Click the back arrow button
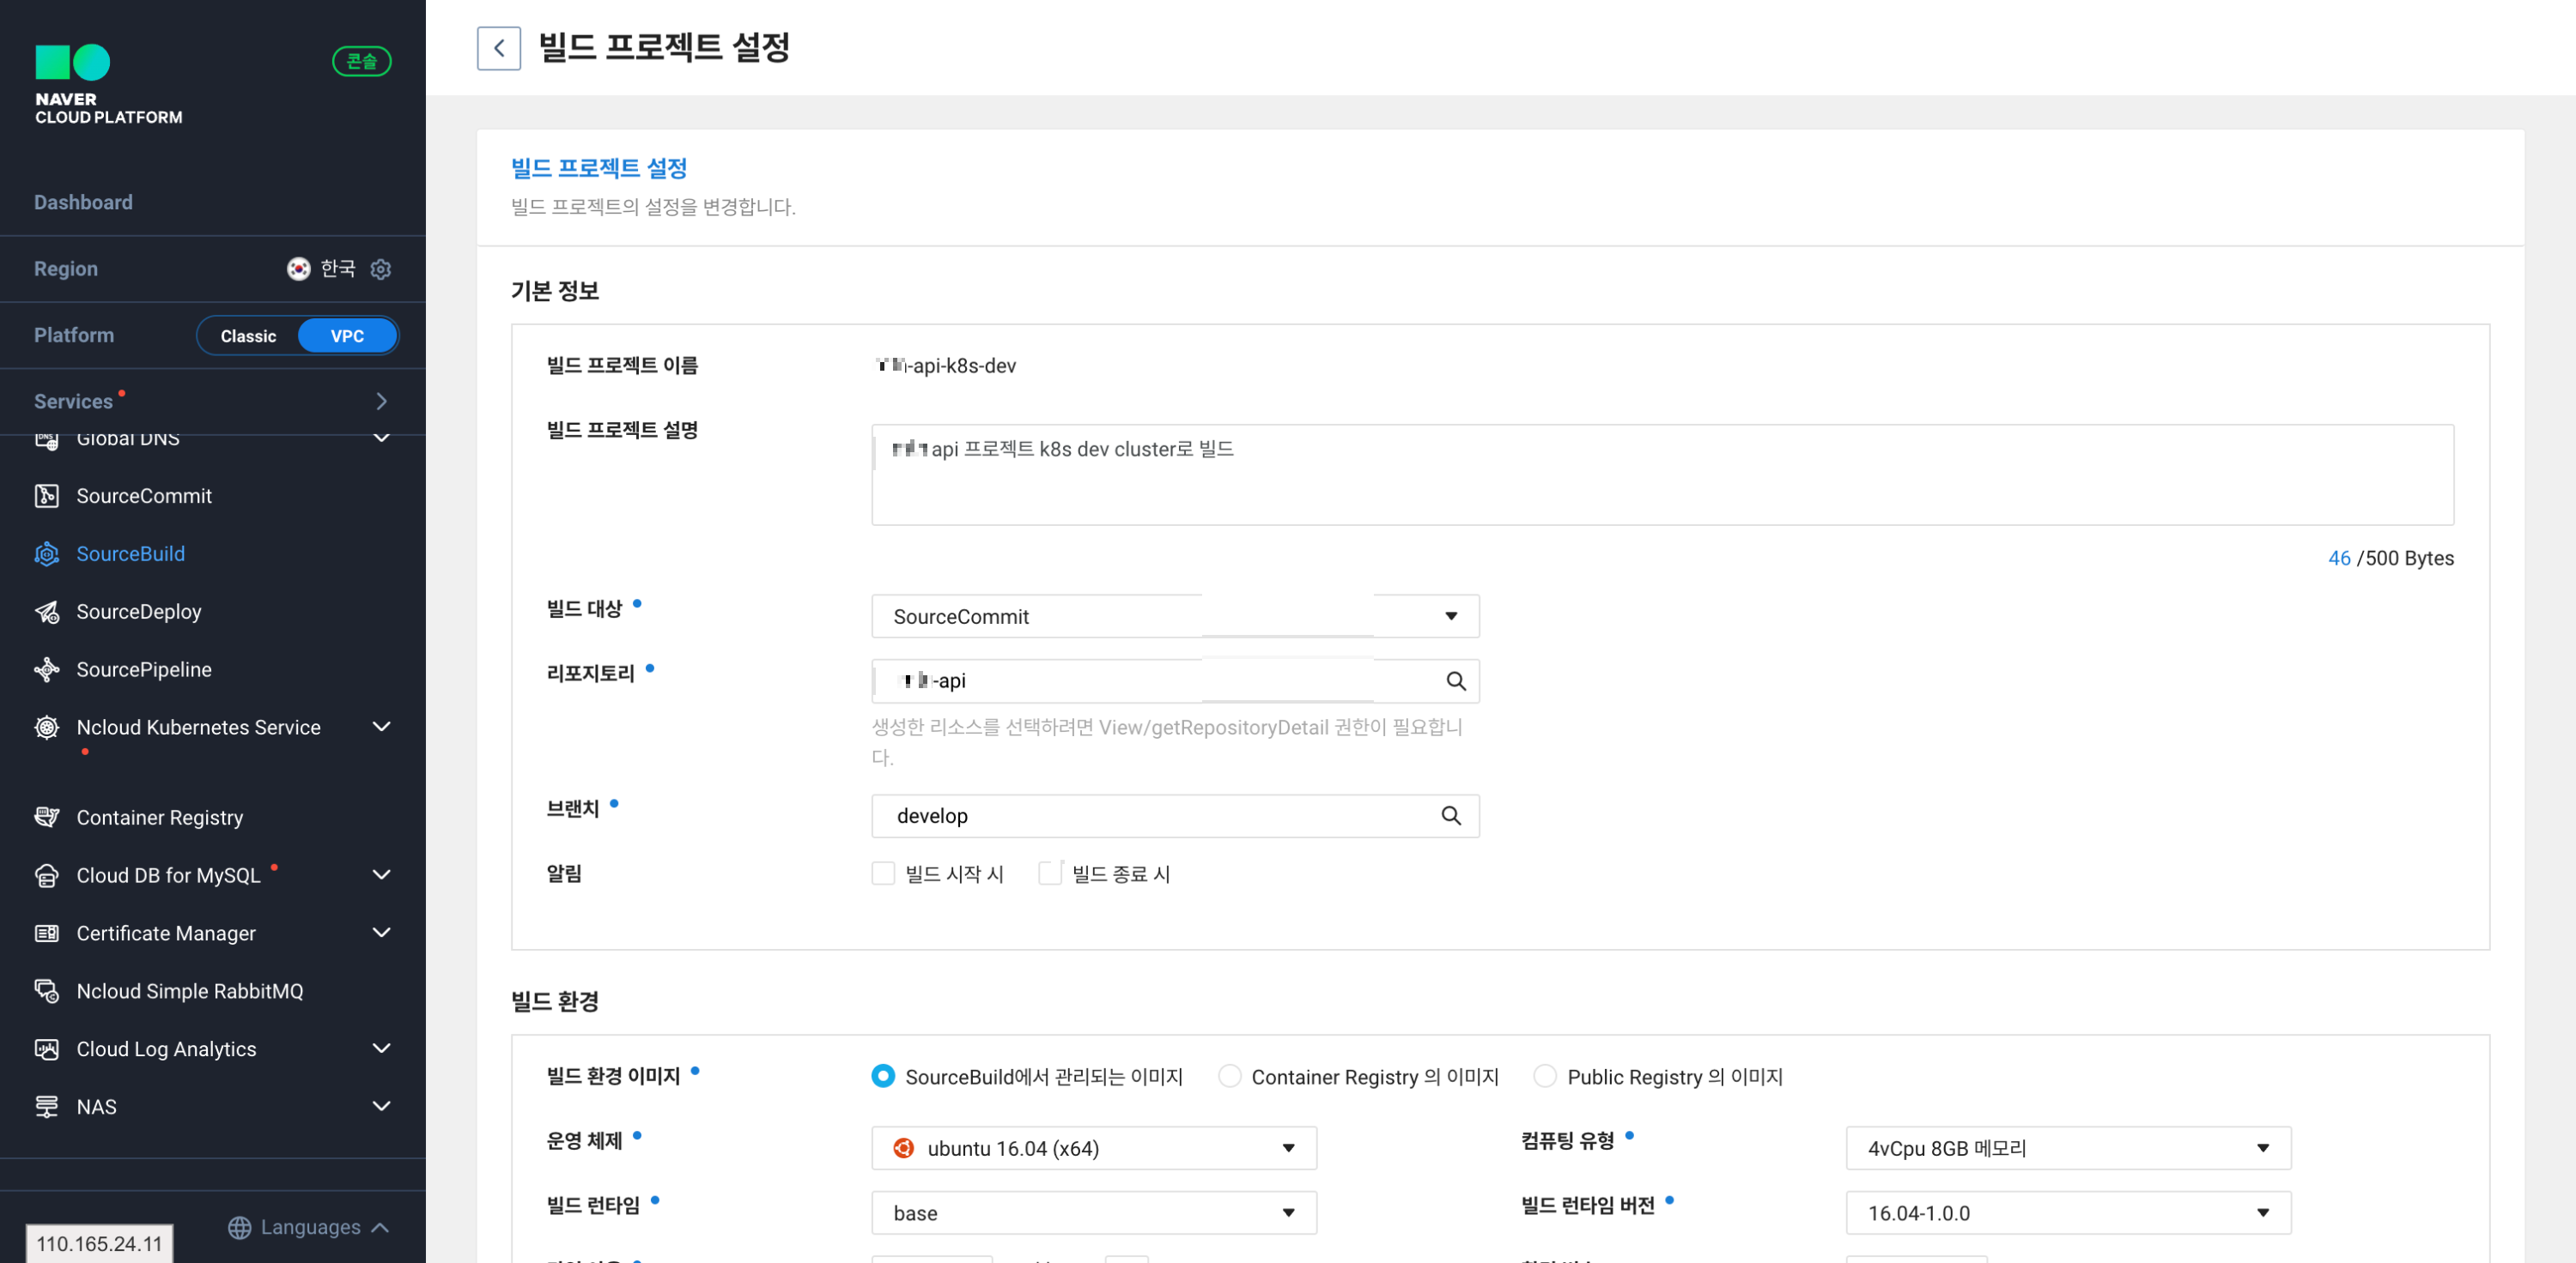Viewport: 2576px width, 1263px height. coord(498,48)
